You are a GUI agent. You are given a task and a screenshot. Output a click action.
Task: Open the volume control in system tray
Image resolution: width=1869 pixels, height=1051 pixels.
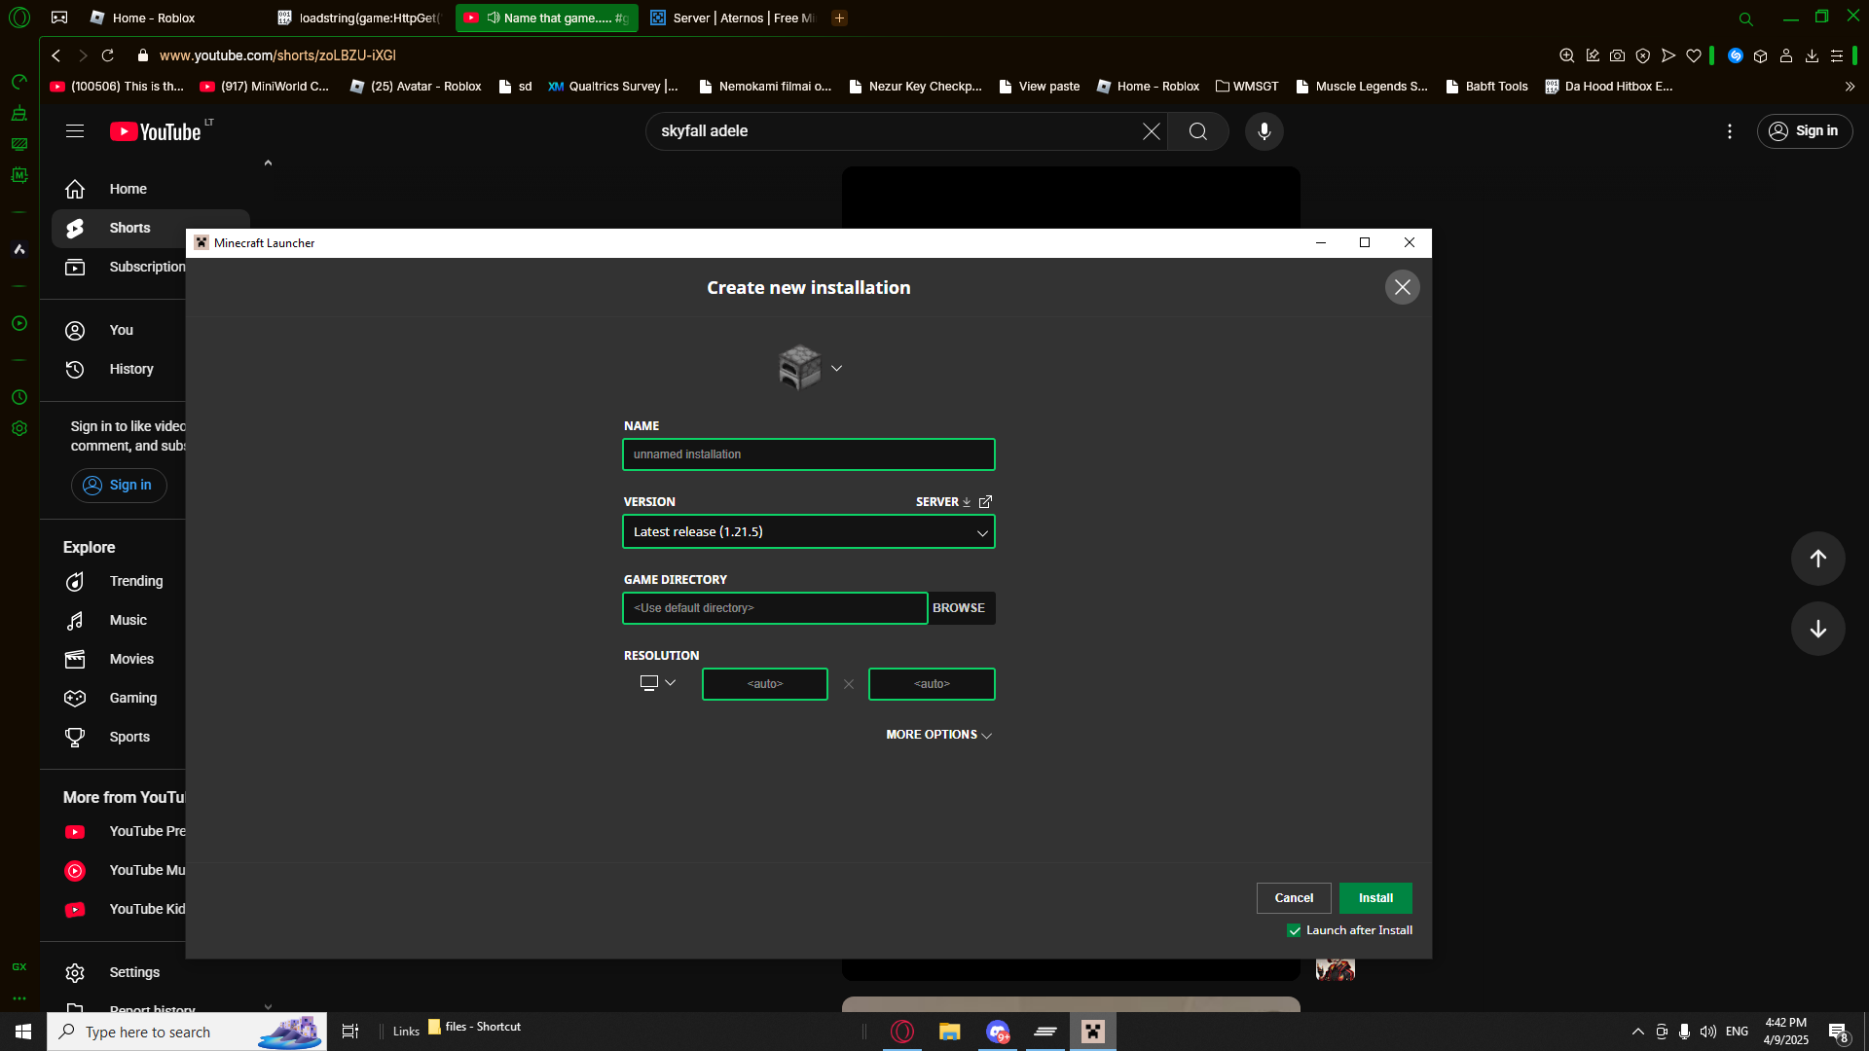pyautogui.click(x=1708, y=1032)
